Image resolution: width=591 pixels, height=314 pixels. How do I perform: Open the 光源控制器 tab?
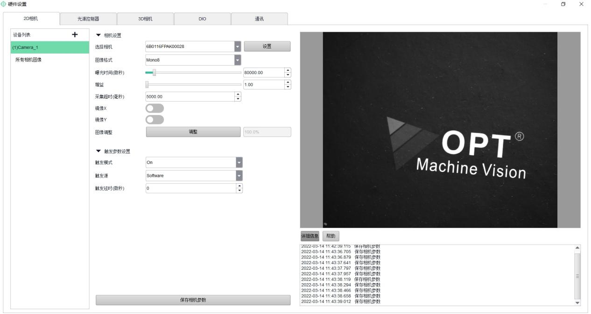(88, 19)
